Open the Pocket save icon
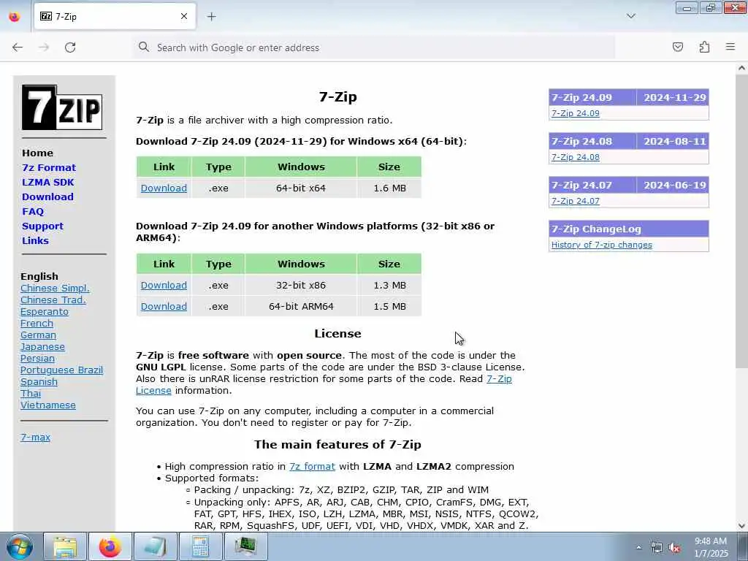 point(678,47)
